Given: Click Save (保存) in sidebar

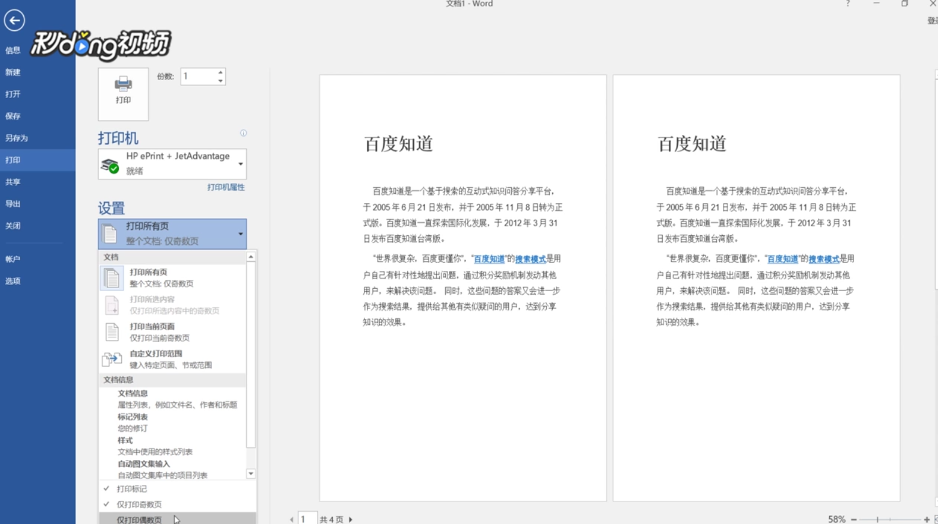Looking at the screenshot, I should point(37,116).
